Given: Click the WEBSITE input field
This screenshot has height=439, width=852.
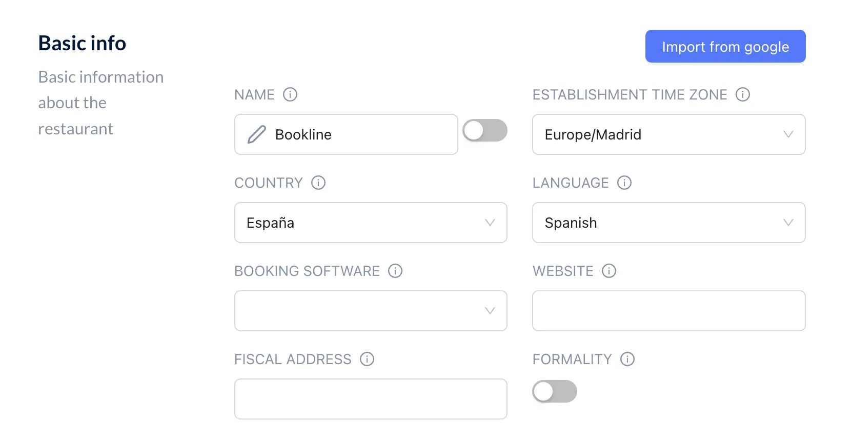Looking at the screenshot, I should (x=669, y=311).
